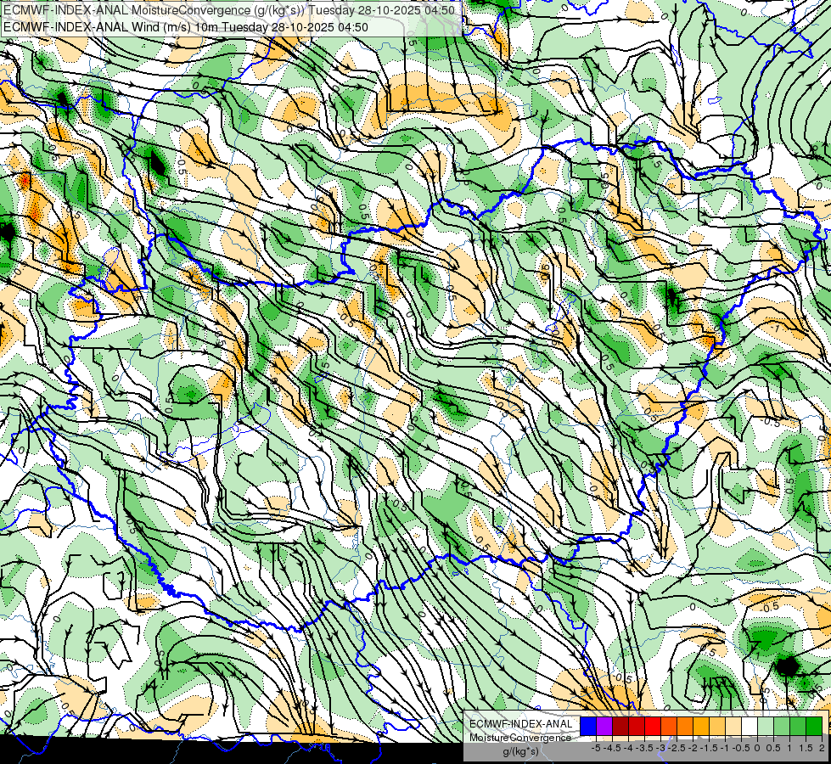Click the MoistureConvergence title line at top
This screenshot has height=764, width=831.
tap(229, 10)
